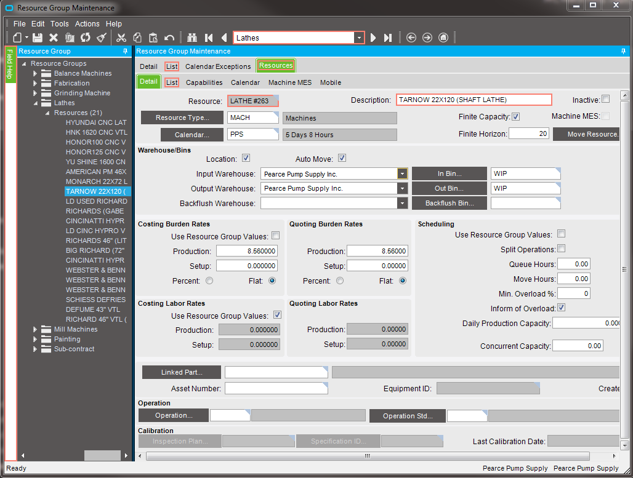
Task: Select Percent radio under Costing Burden Rates
Action: [x=209, y=281]
